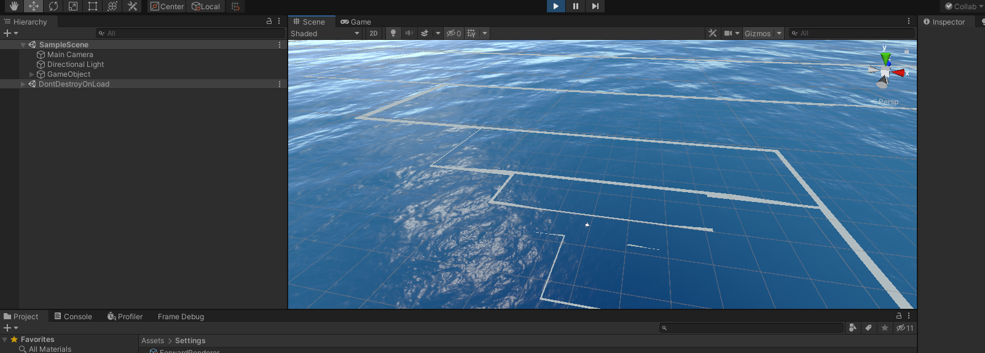Viewport: 985px width, 353px height.
Task: Toggle hidden objects visibility in Scene
Action: click(x=453, y=33)
